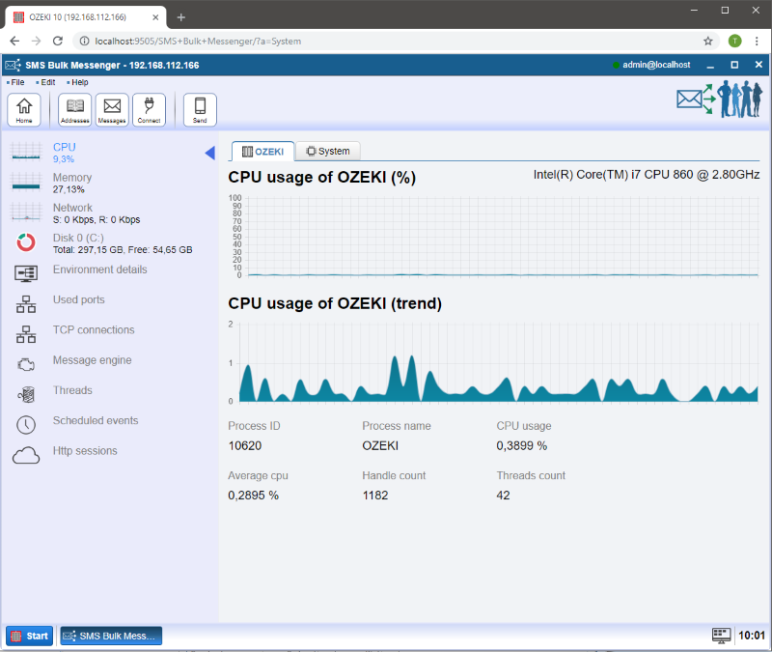Screen dimensions: 772x652
Task: Switch to the System tab
Action: (328, 152)
